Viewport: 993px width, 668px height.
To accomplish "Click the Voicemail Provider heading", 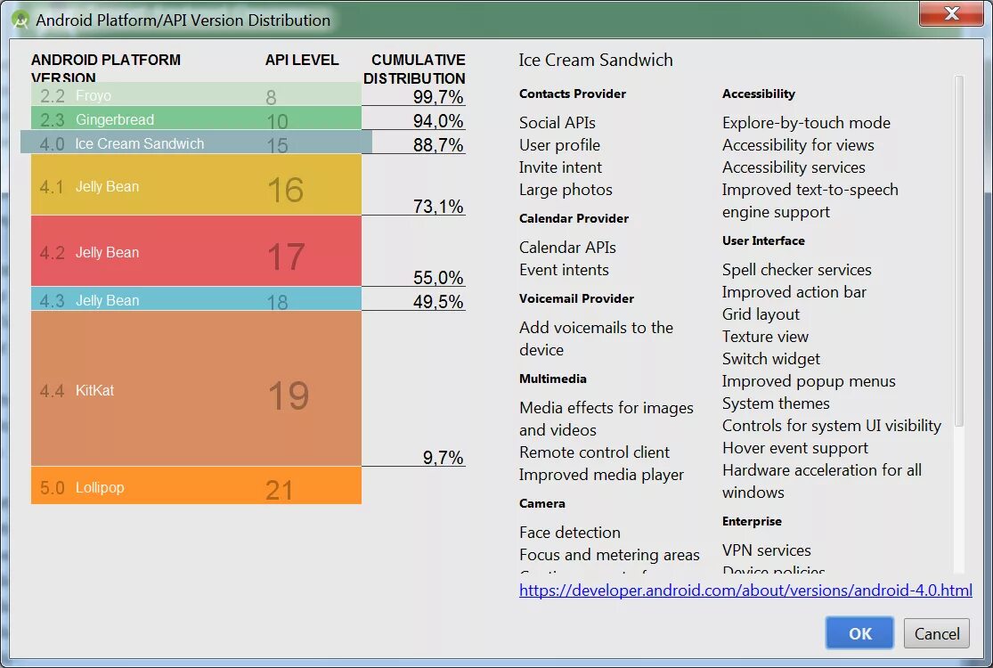I will (576, 299).
